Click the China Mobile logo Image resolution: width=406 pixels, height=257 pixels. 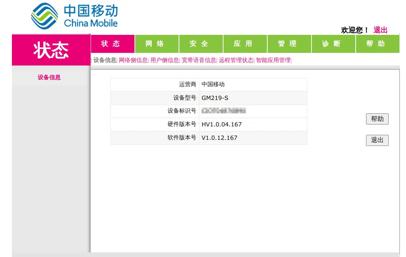point(74,16)
